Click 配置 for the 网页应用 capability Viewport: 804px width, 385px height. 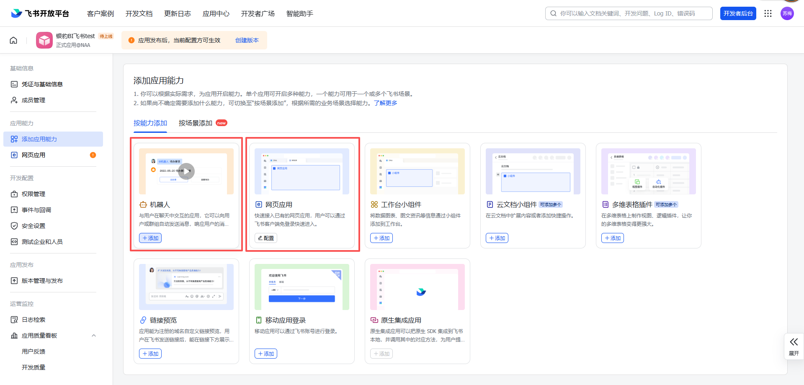click(x=266, y=238)
